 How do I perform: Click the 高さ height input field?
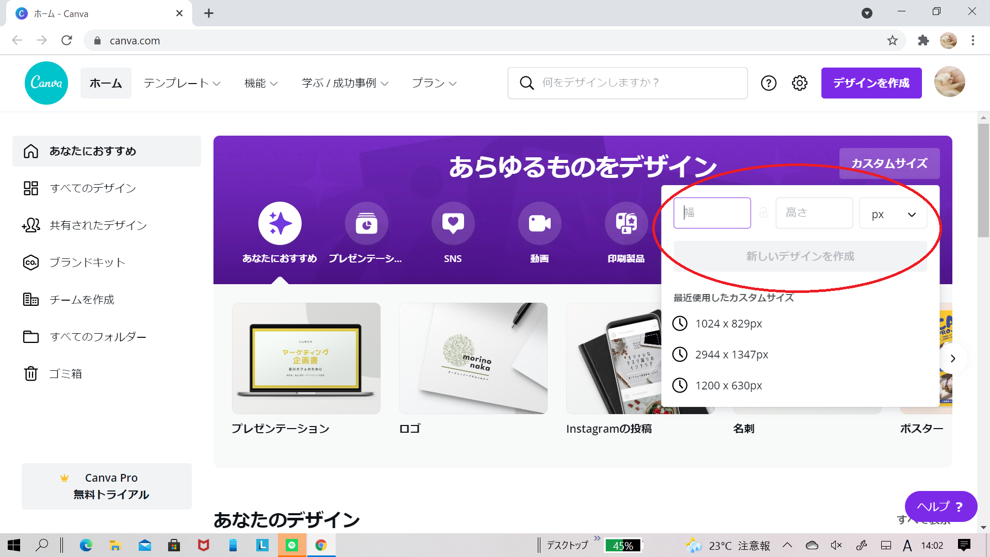pos(814,213)
